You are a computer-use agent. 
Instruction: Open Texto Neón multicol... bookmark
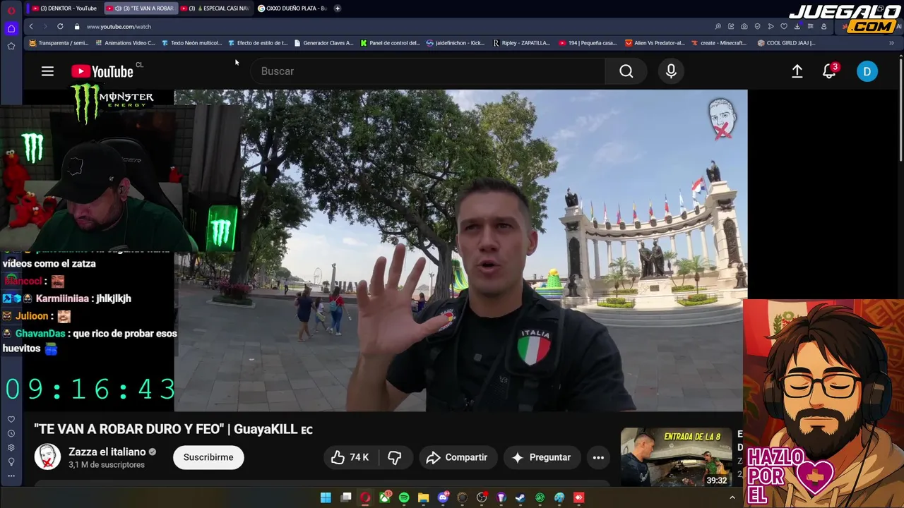pos(191,43)
